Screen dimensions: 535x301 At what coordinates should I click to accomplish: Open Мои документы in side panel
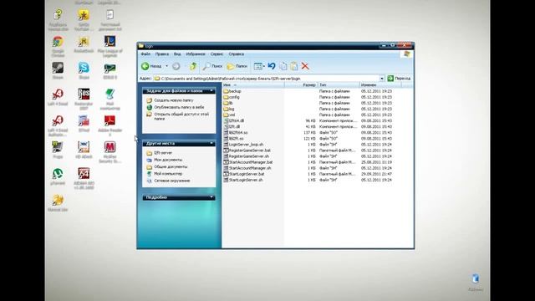coord(168,160)
